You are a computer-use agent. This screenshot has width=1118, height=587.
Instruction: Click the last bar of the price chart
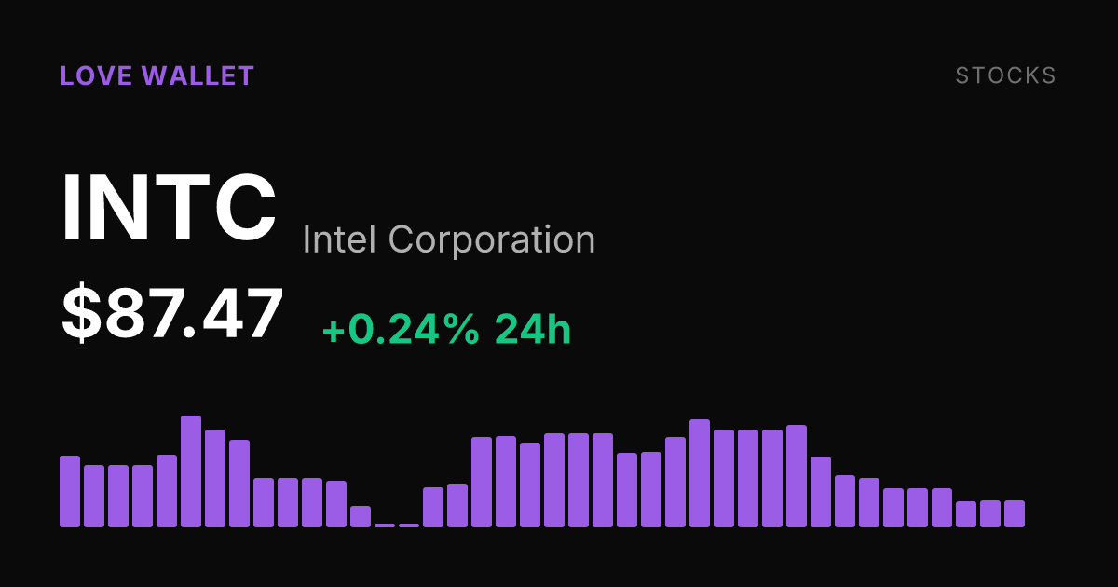click(x=1015, y=513)
